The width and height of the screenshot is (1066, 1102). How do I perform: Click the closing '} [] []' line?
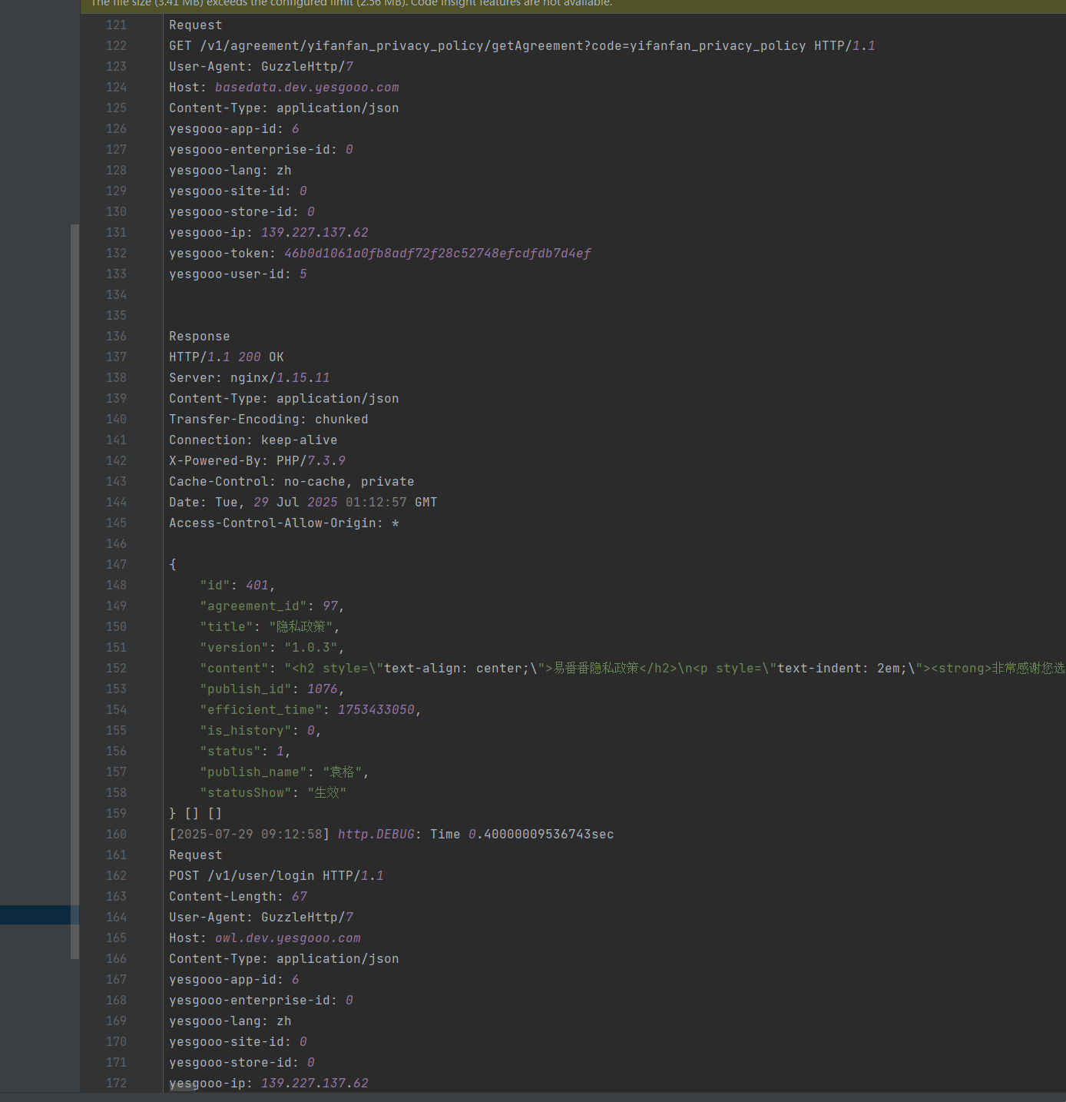tap(196, 814)
